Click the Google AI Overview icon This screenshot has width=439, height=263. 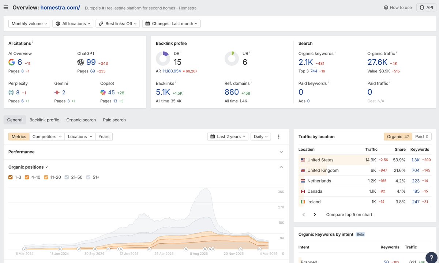tap(12, 62)
